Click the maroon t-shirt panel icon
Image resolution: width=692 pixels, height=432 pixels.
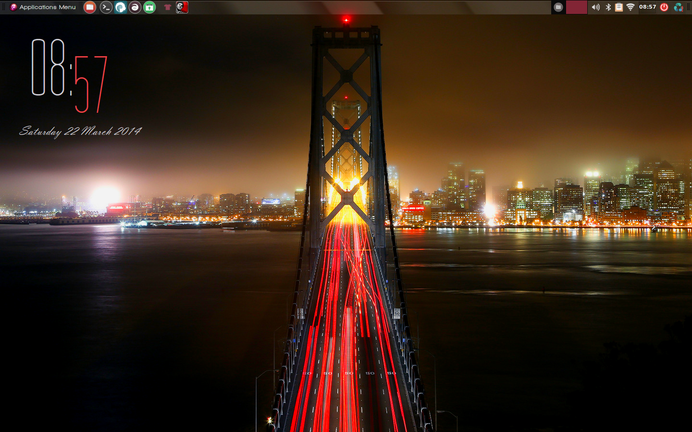168,7
